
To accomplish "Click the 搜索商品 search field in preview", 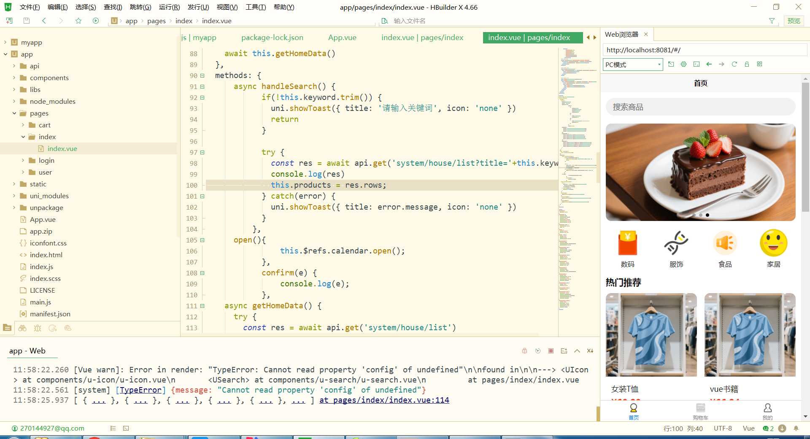I will pos(700,107).
